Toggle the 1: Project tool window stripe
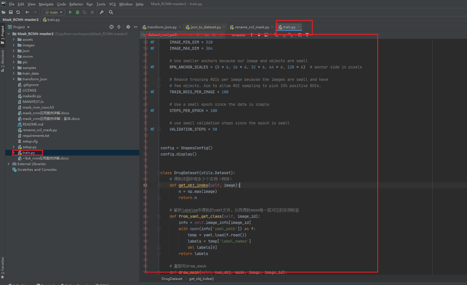Screen dimensions: 467x285 (x=3, y=35)
